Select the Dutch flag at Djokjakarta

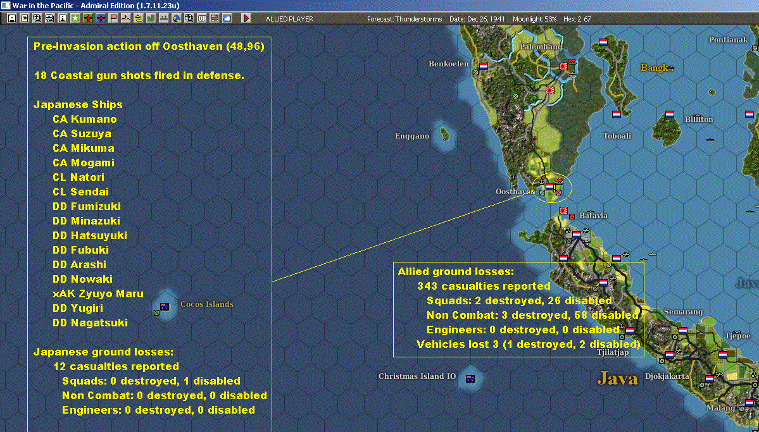(x=670, y=355)
